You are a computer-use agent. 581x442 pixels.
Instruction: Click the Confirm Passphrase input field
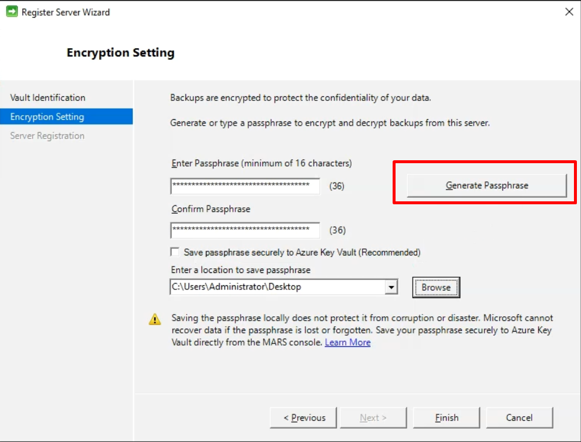[245, 230]
